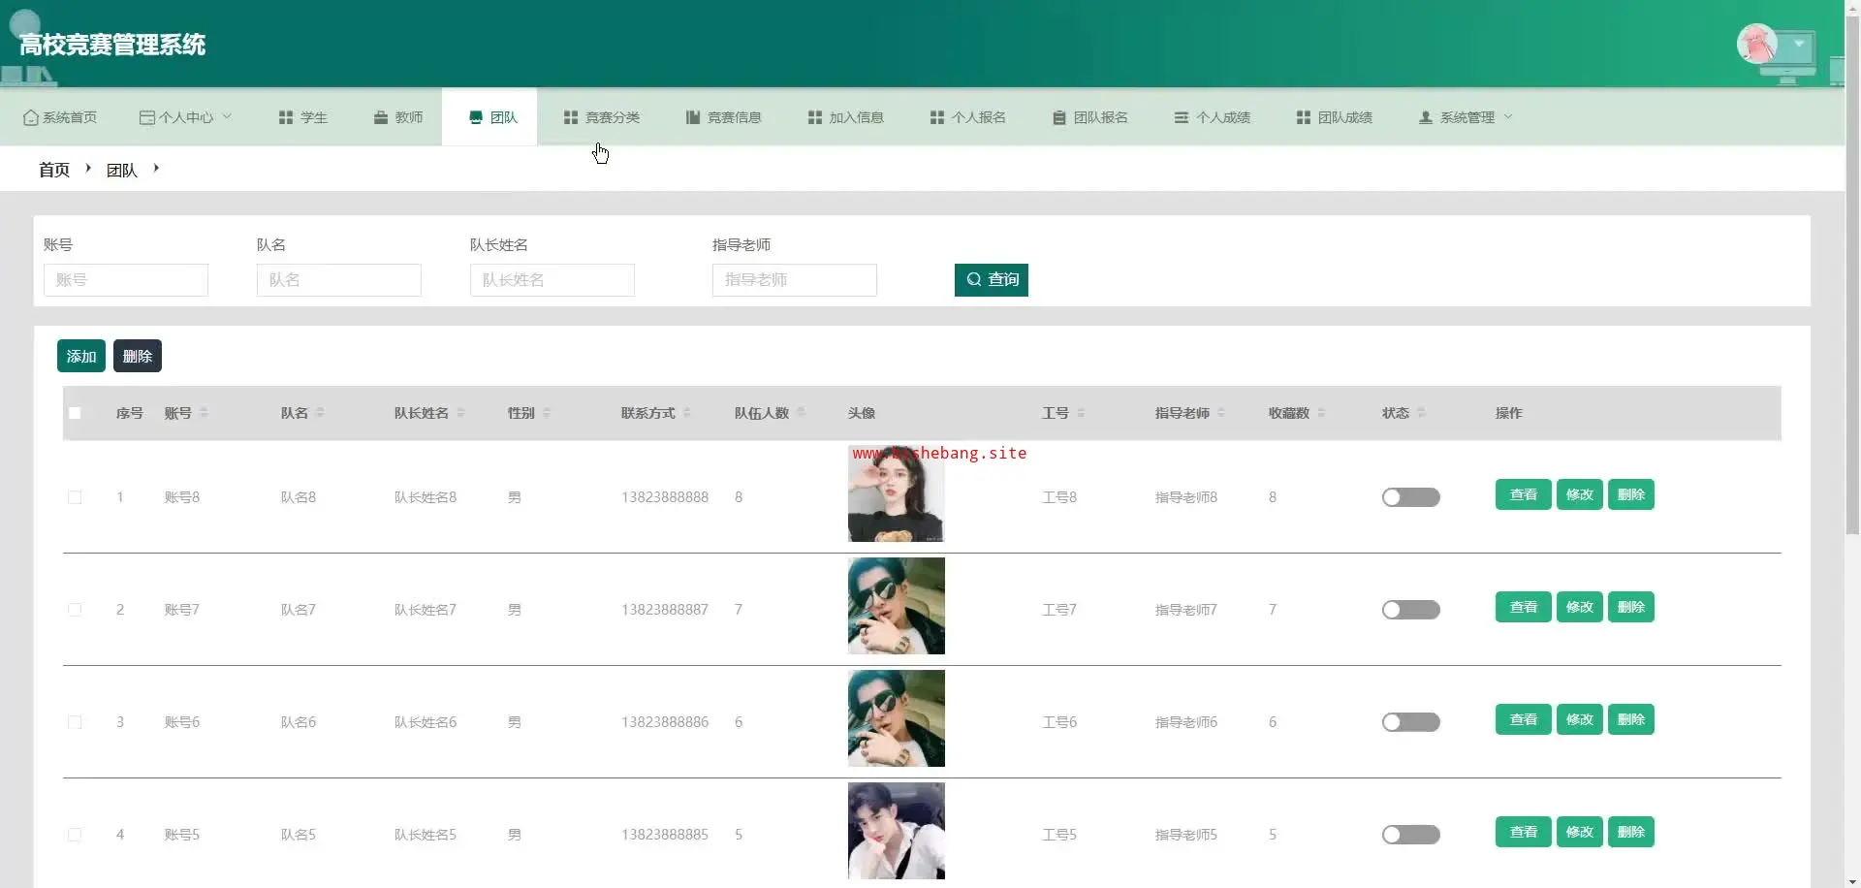Delete the 账号8 row with 删除
The height and width of the screenshot is (888, 1861).
click(1631, 494)
